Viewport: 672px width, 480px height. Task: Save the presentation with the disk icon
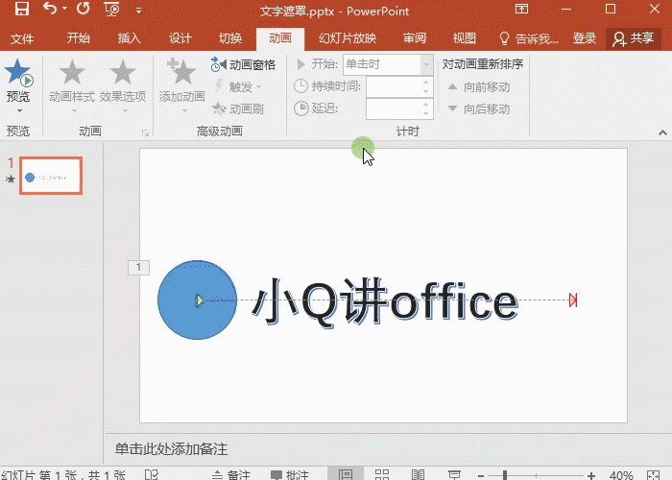pos(22,8)
